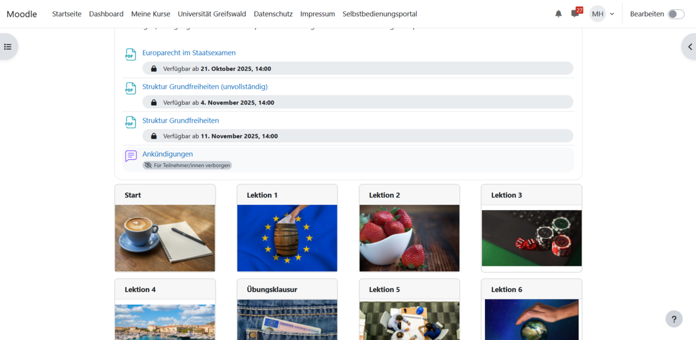Click the Moodle logo
The height and width of the screenshot is (340, 696).
tap(21, 13)
